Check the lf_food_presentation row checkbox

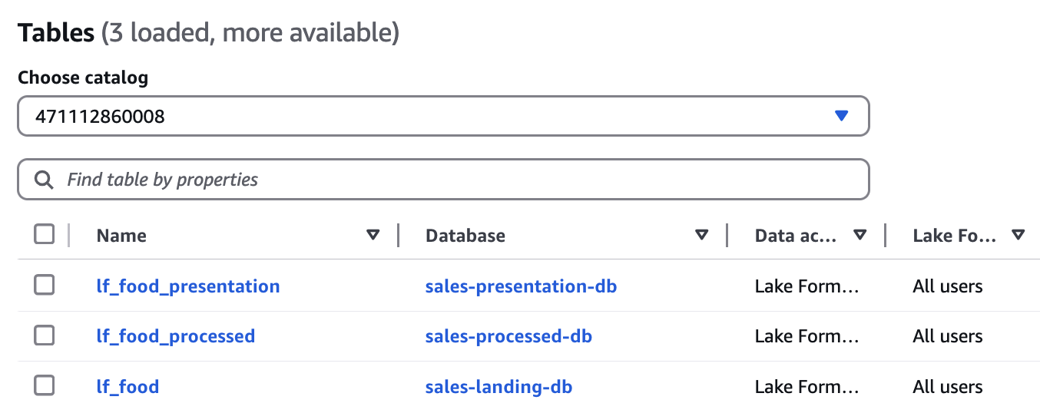45,286
